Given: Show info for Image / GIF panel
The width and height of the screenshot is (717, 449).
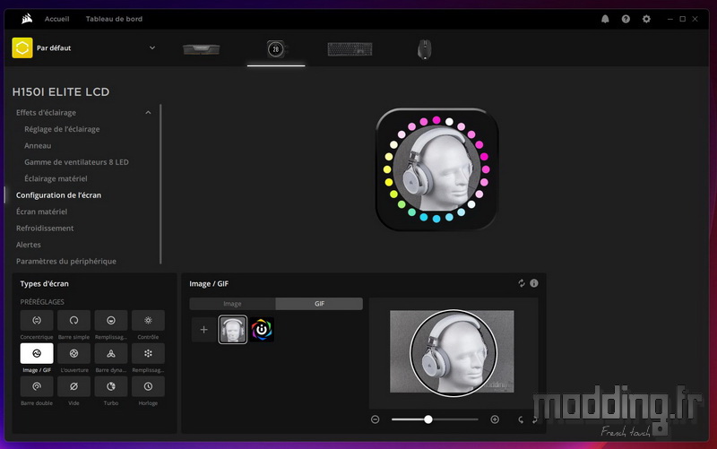Looking at the screenshot, I should click(x=533, y=283).
